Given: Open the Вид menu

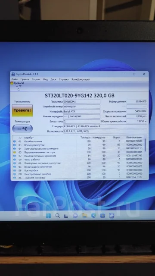Looking at the screenshot, I should click(x=45, y=79).
